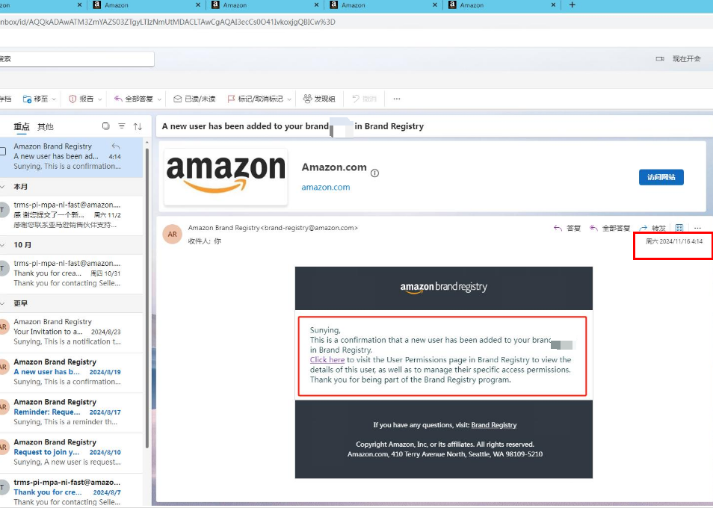Click Reply all in the toolbar
Viewport: 713px width, 508px height.
(134, 99)
